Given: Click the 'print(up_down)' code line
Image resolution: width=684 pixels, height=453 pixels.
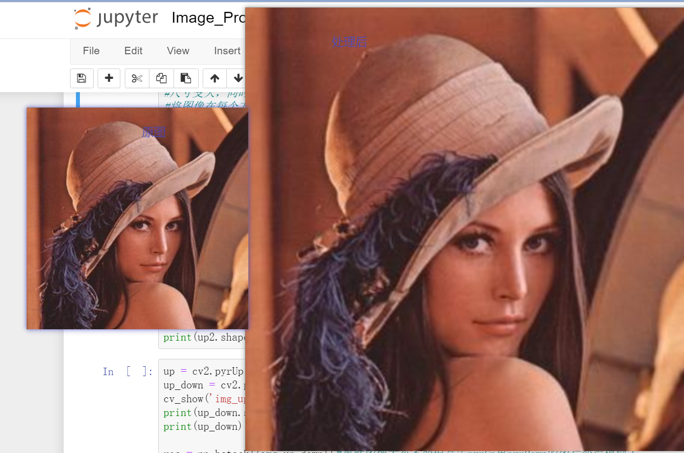Looking at the screenshot, I should pyautogui.click(x=203, y=426).
